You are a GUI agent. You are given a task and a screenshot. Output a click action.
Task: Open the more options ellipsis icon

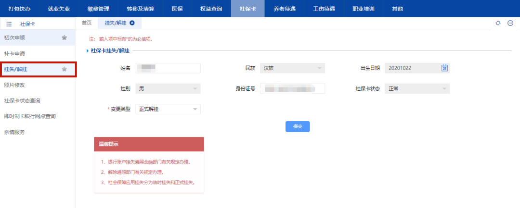[x=510, y=23]
